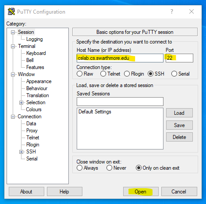This screenshot has height=204, width=206.
Task: Open the Features settings category
Action: click(x=35, y=67)
